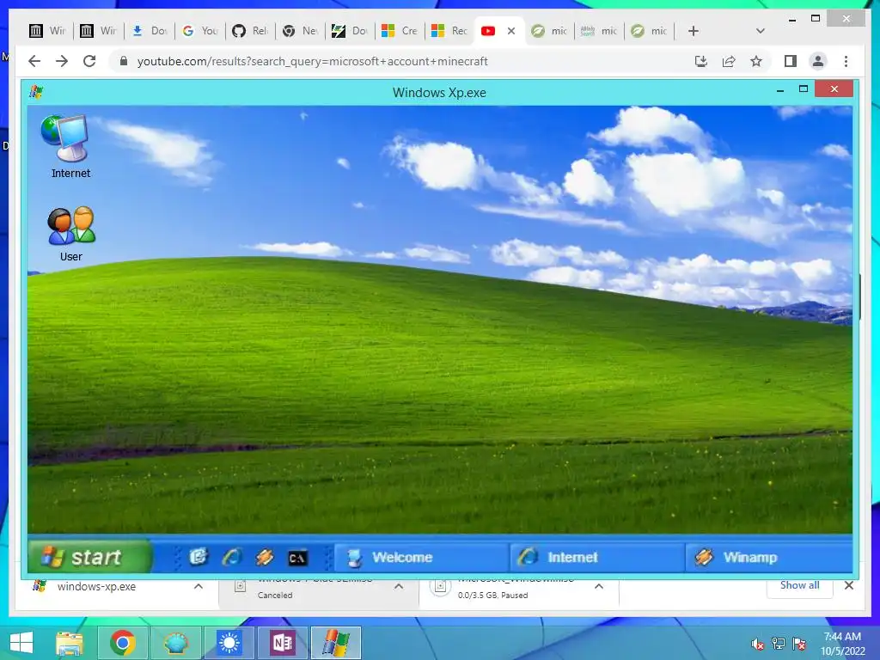Image resolution: width=880 pixels, height=660 pixels.
Task: Go back in Chrome
Action: point(34,61)
